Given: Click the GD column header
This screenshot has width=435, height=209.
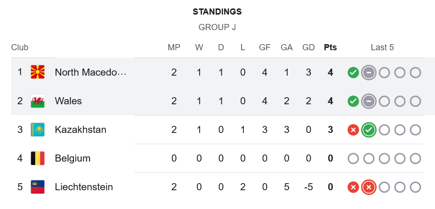Looking at the screenshot, I should click(x=308, y=47).
